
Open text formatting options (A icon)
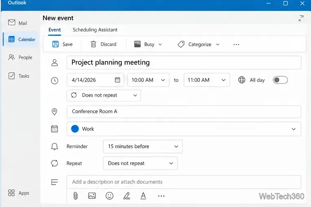(143, 196)
